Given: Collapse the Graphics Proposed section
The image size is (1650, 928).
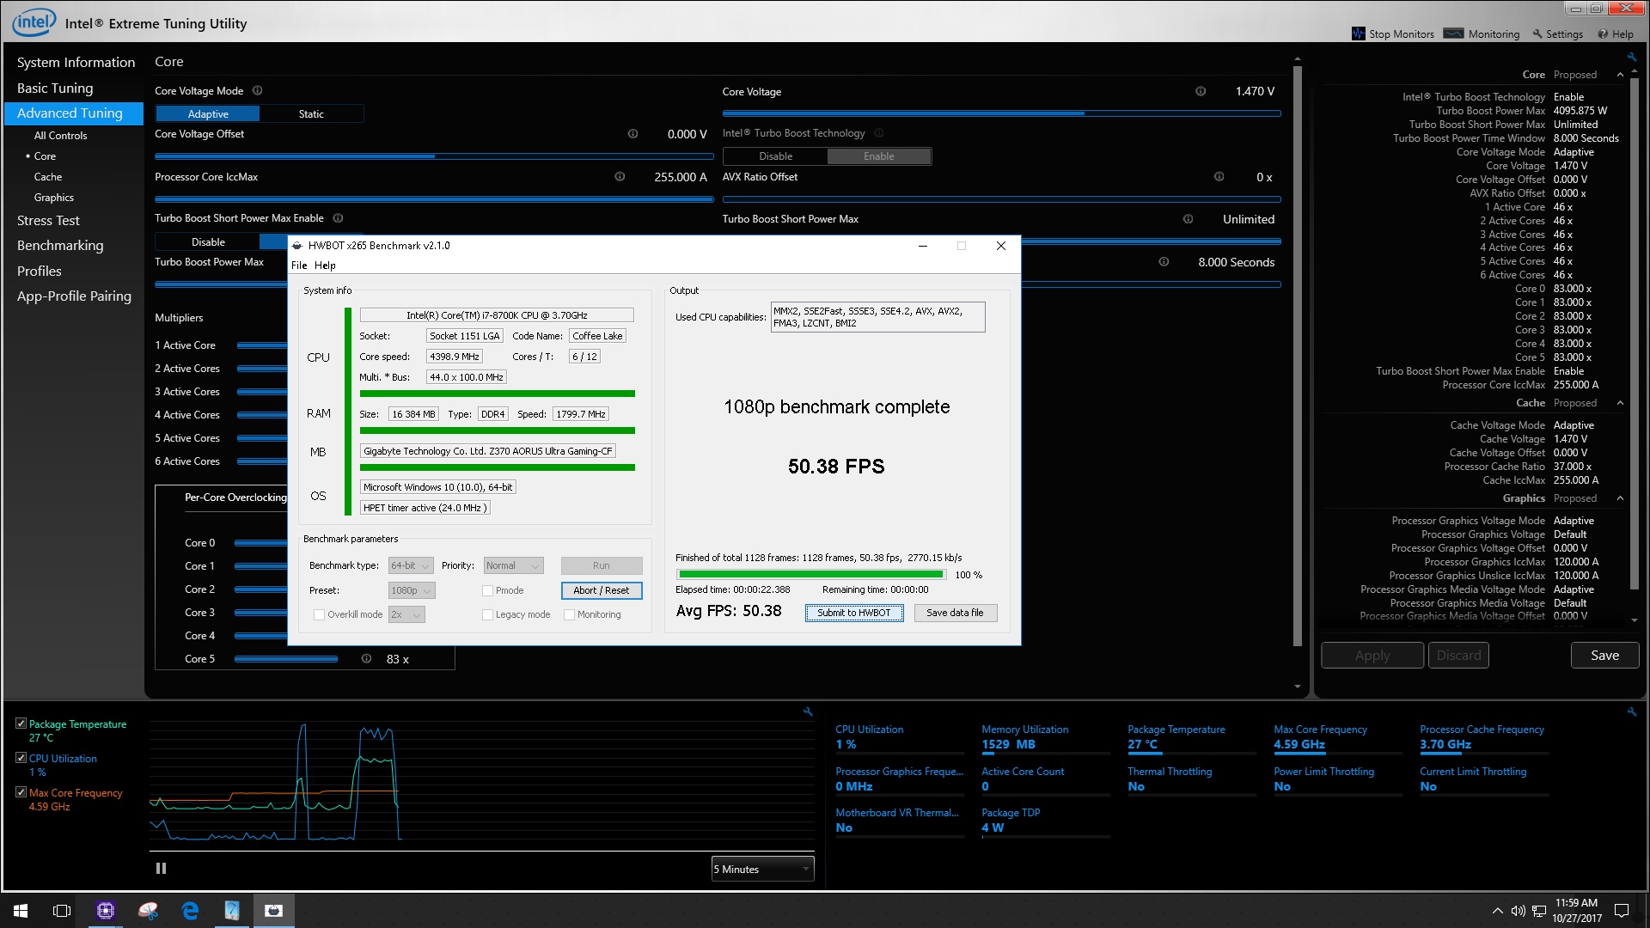Looking at the screenshot, I should point(1621,498).
